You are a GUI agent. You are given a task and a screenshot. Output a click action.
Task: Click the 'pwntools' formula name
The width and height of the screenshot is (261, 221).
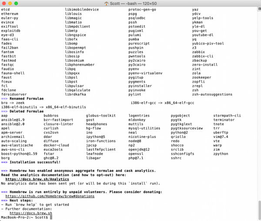137,56
